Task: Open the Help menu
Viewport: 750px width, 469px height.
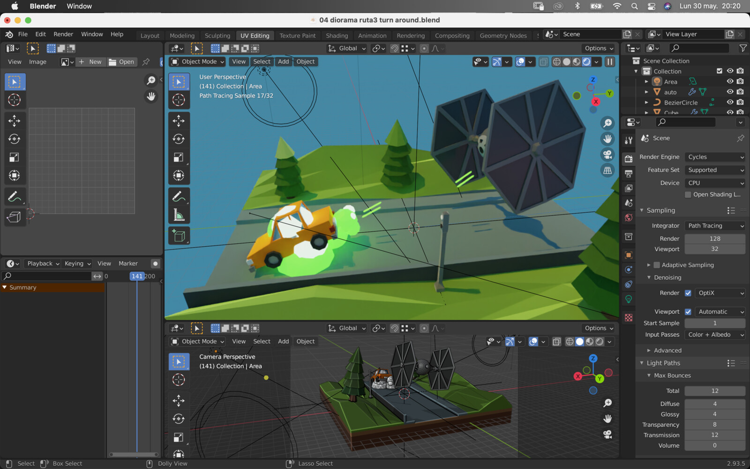Action: (117, 34)
